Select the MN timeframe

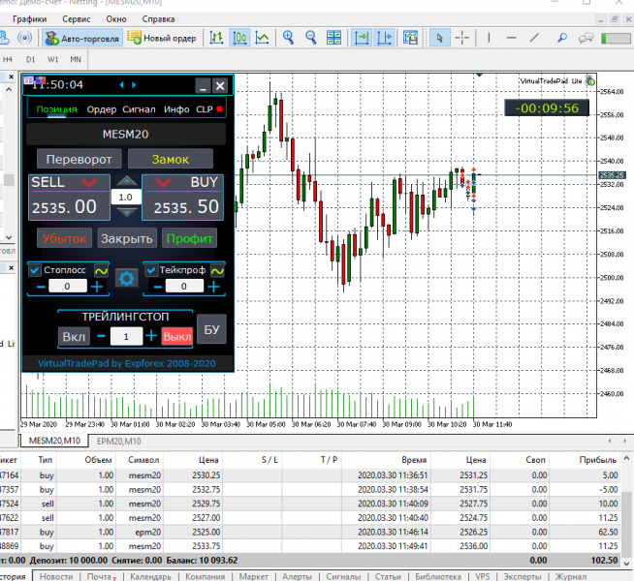[76, 60]
